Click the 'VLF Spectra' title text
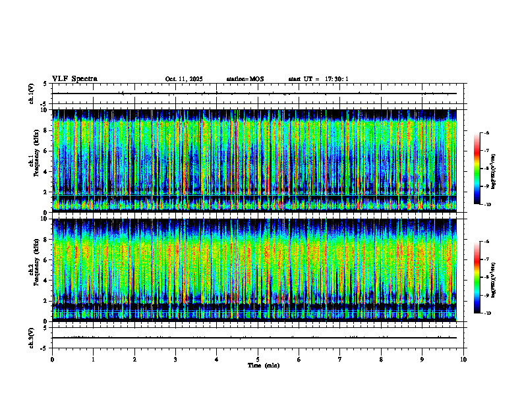Image resolution: width=522 pixels, height=403 pixels. click(74, 79)
